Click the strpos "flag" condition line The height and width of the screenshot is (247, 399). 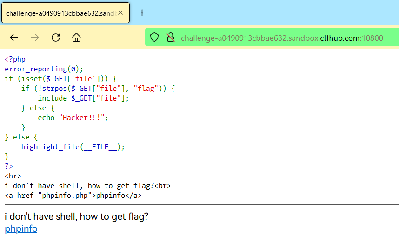click(x=98, y=89)
